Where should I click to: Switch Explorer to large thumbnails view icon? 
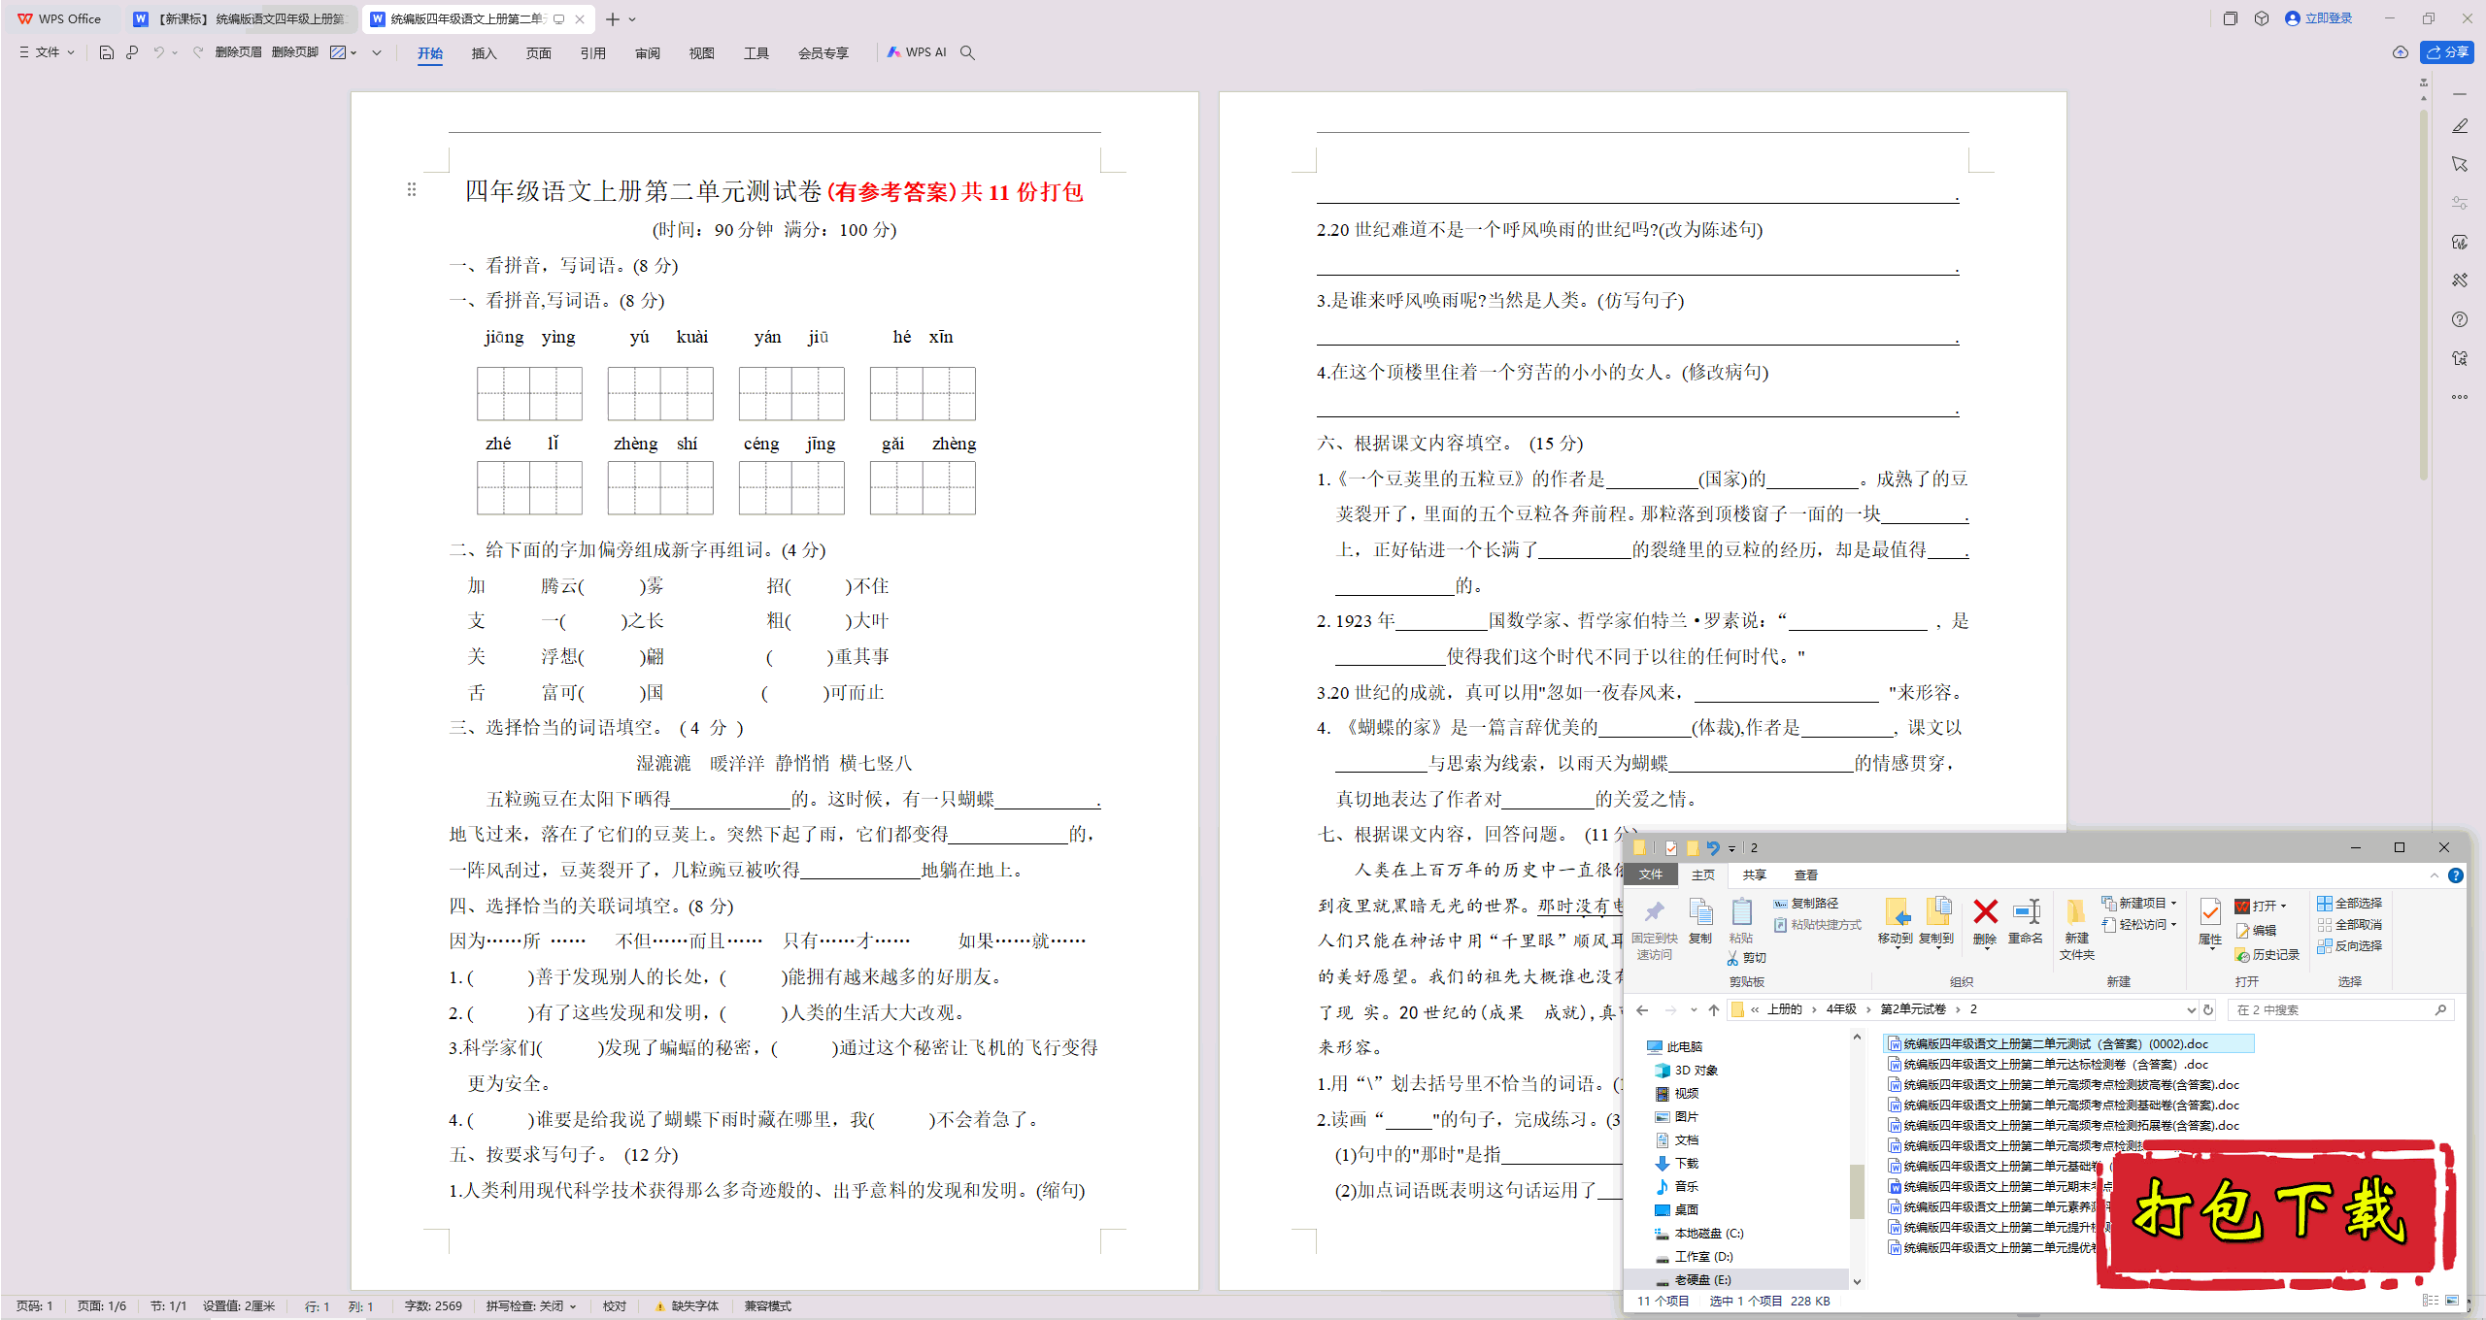tap(2452, 1301)
